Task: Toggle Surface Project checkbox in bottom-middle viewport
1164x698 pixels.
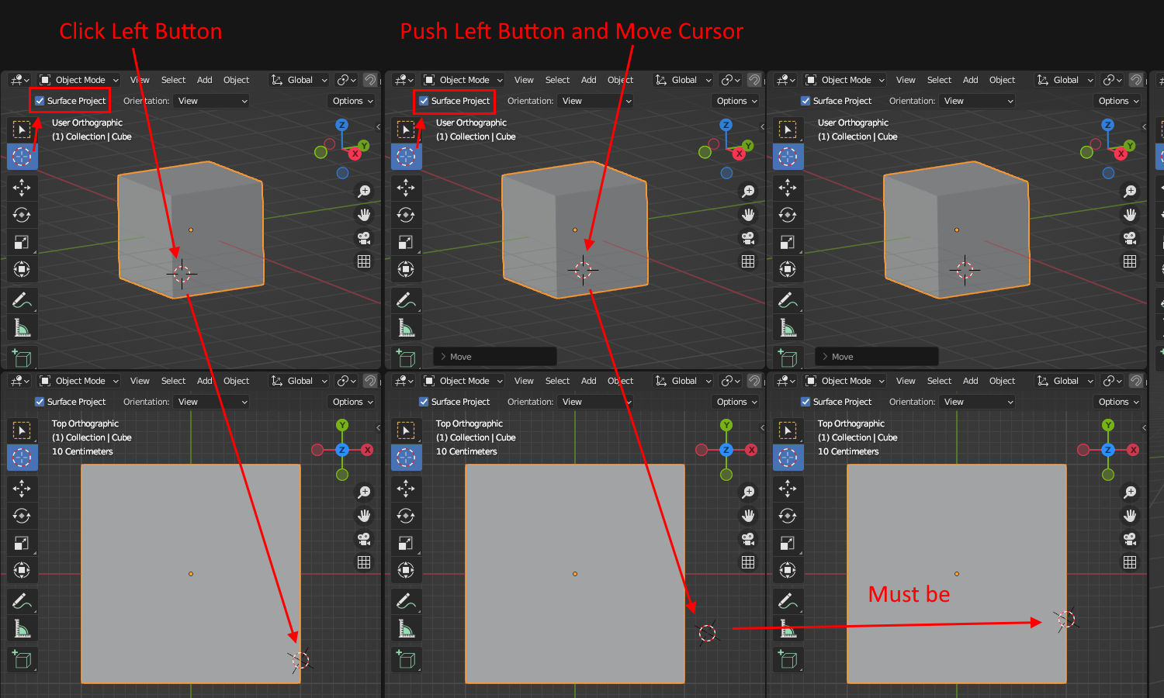Action: click(x=424, y=402)
